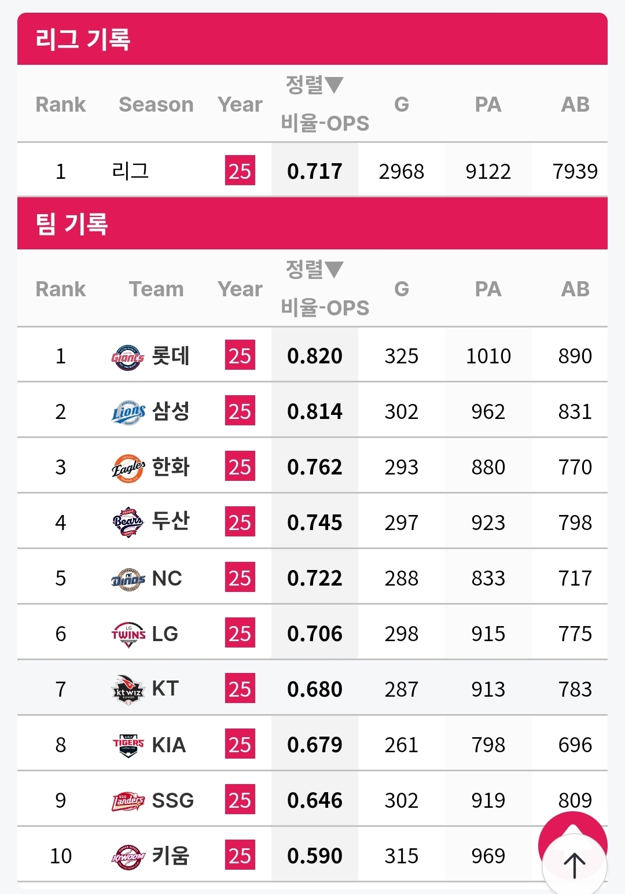The width and height of the screenshot is (625, 894).
Task: Click the KT Wiz team logo
Action: (128, 690)
